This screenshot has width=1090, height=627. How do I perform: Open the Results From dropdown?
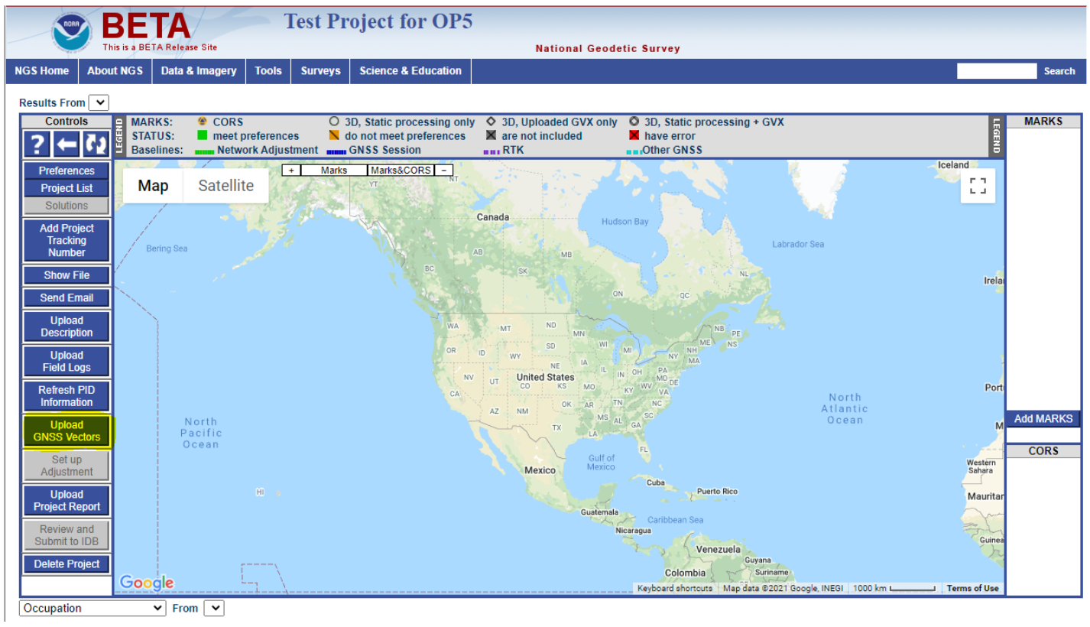click(x=99, y=102)
